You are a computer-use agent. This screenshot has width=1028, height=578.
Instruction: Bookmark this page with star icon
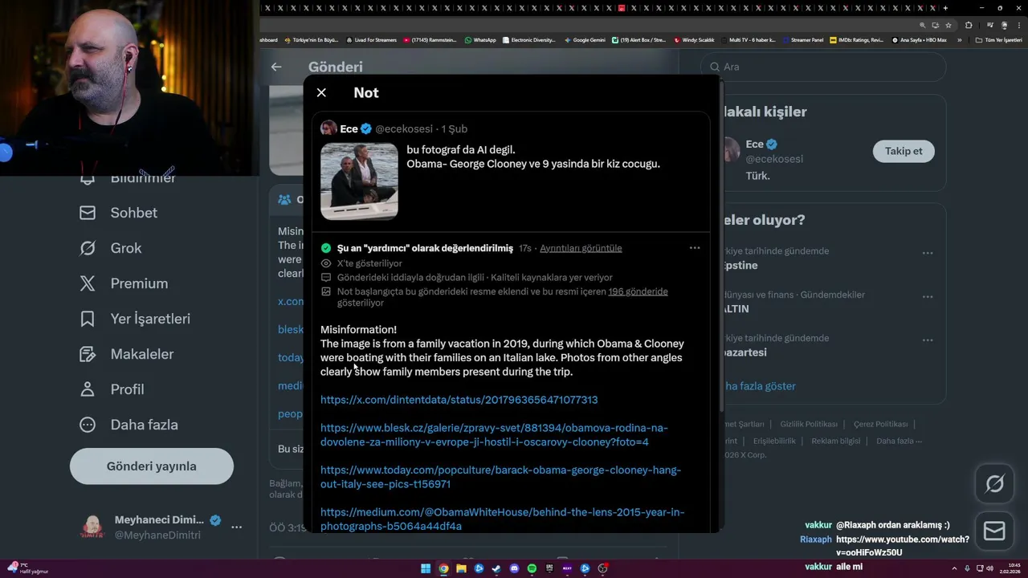tap(948, 25)
